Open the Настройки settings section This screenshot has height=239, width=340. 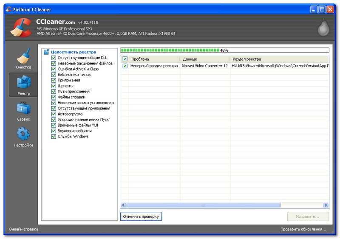(x=23, y=137)
